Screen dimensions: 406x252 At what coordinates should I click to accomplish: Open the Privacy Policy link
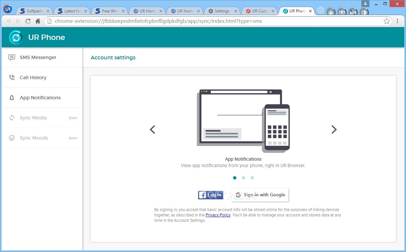[218, 215]
